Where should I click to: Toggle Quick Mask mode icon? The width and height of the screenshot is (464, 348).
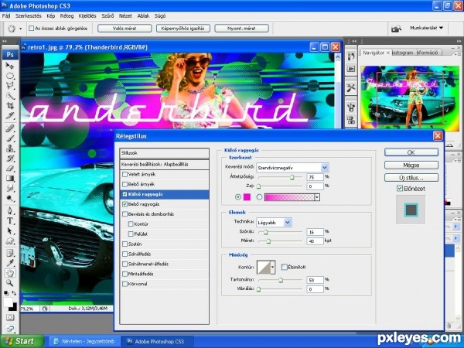[x=10, y=318]
